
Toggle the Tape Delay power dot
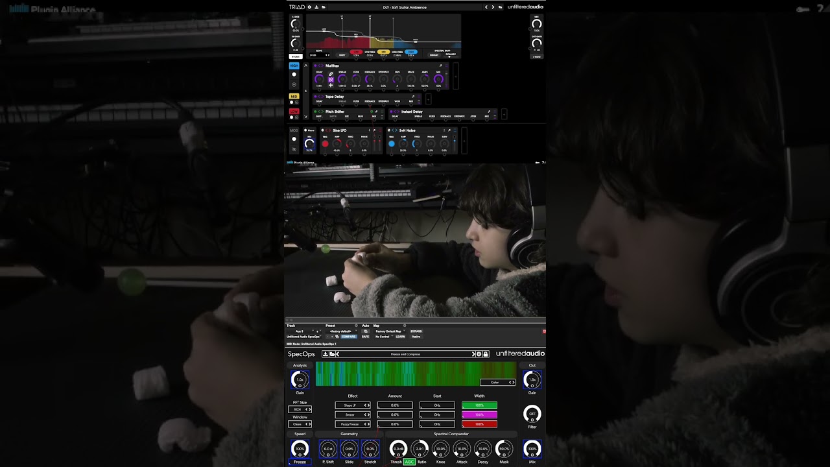(315, 97)
